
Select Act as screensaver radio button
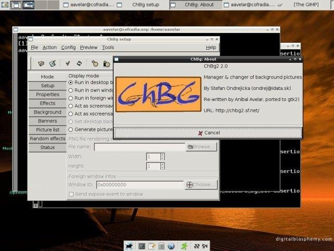pos(71,106)
